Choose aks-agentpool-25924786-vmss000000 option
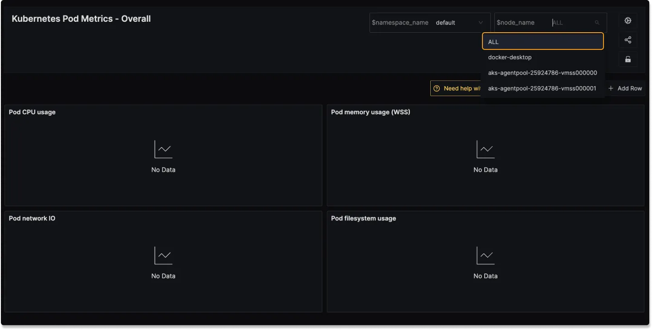This screenshot has height=330, width=652. (543, 73)
